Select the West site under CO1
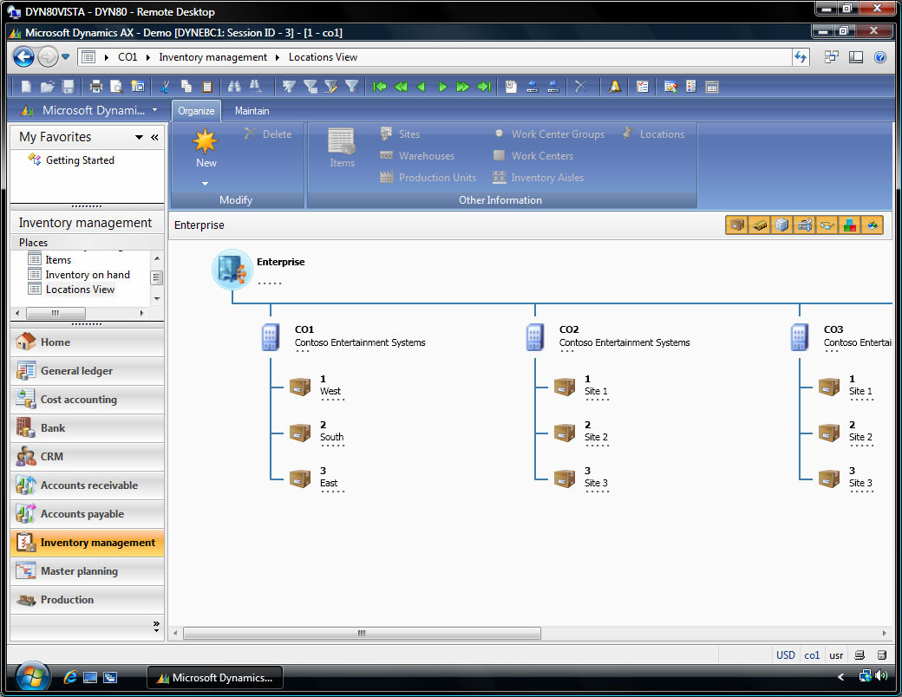The height and width of the screenshot is (697, 902). pos(330,391)
